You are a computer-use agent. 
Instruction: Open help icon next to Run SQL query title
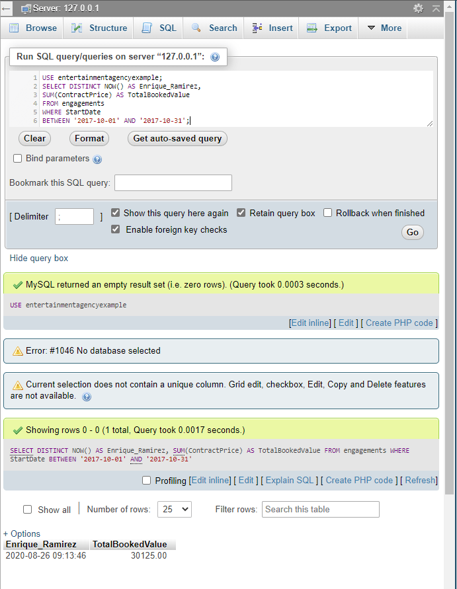click(x=215, y=57)
